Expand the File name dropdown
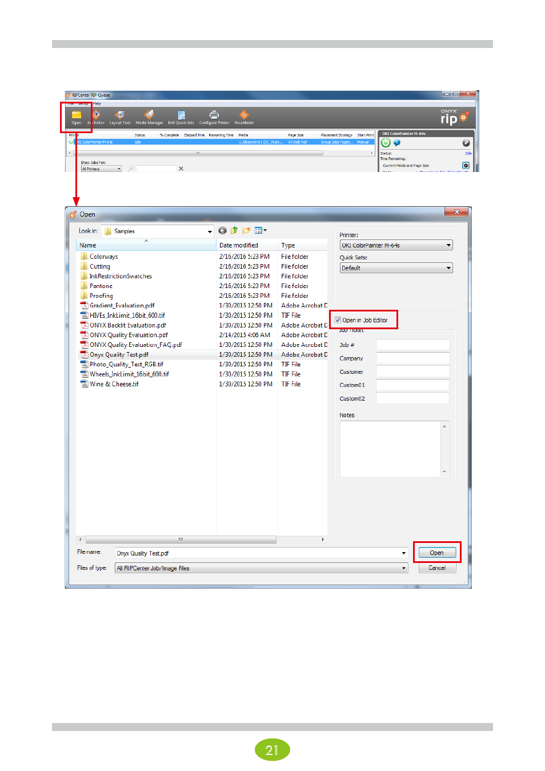Image resolution: width=545 pixels, height=771 pixels. click(x=404, y=553)
